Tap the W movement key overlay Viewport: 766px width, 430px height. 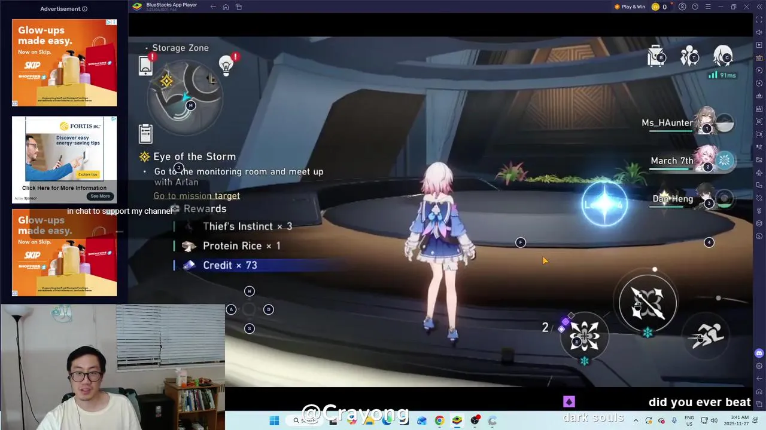click(x=250, y=291)
